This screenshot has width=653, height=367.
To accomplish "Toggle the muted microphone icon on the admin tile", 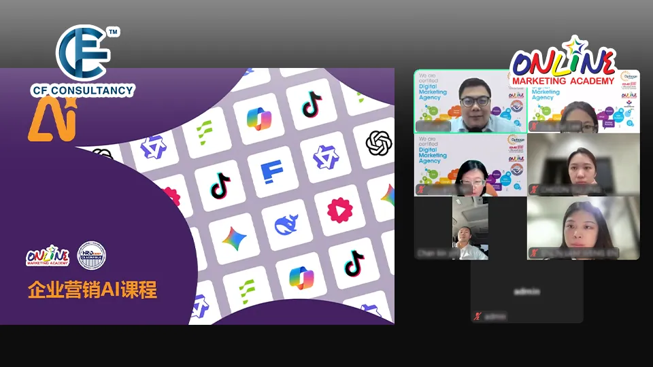I will (478, 316).
